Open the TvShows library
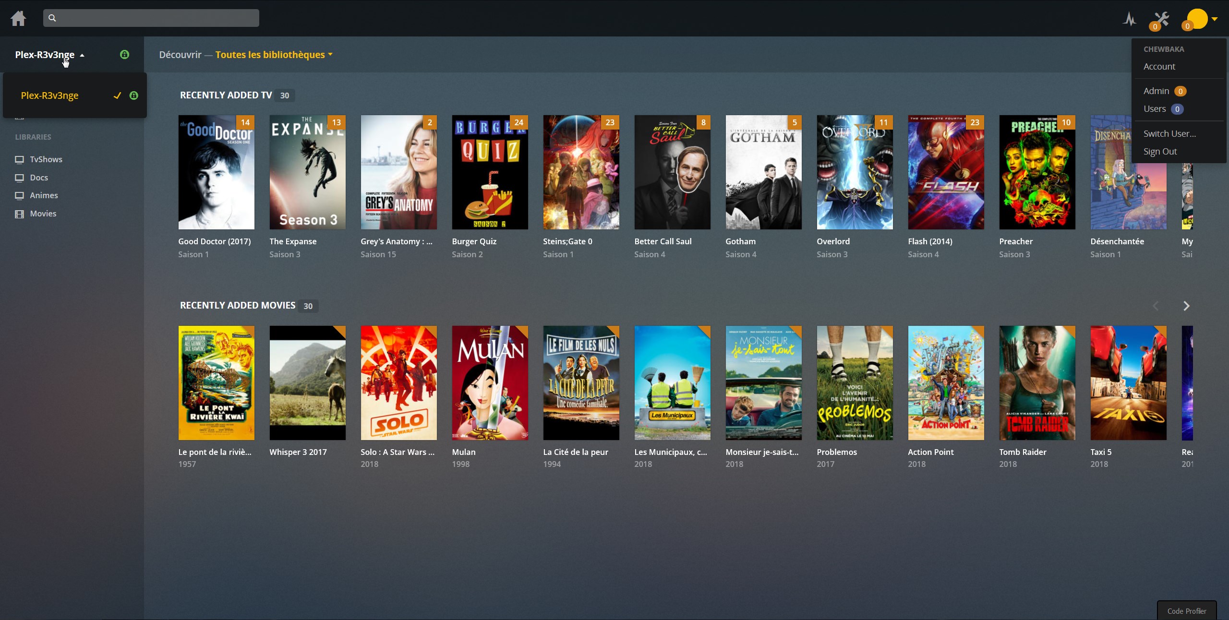Image resolution: width=1229 pixels, height=620 pixels. (46, 159)
